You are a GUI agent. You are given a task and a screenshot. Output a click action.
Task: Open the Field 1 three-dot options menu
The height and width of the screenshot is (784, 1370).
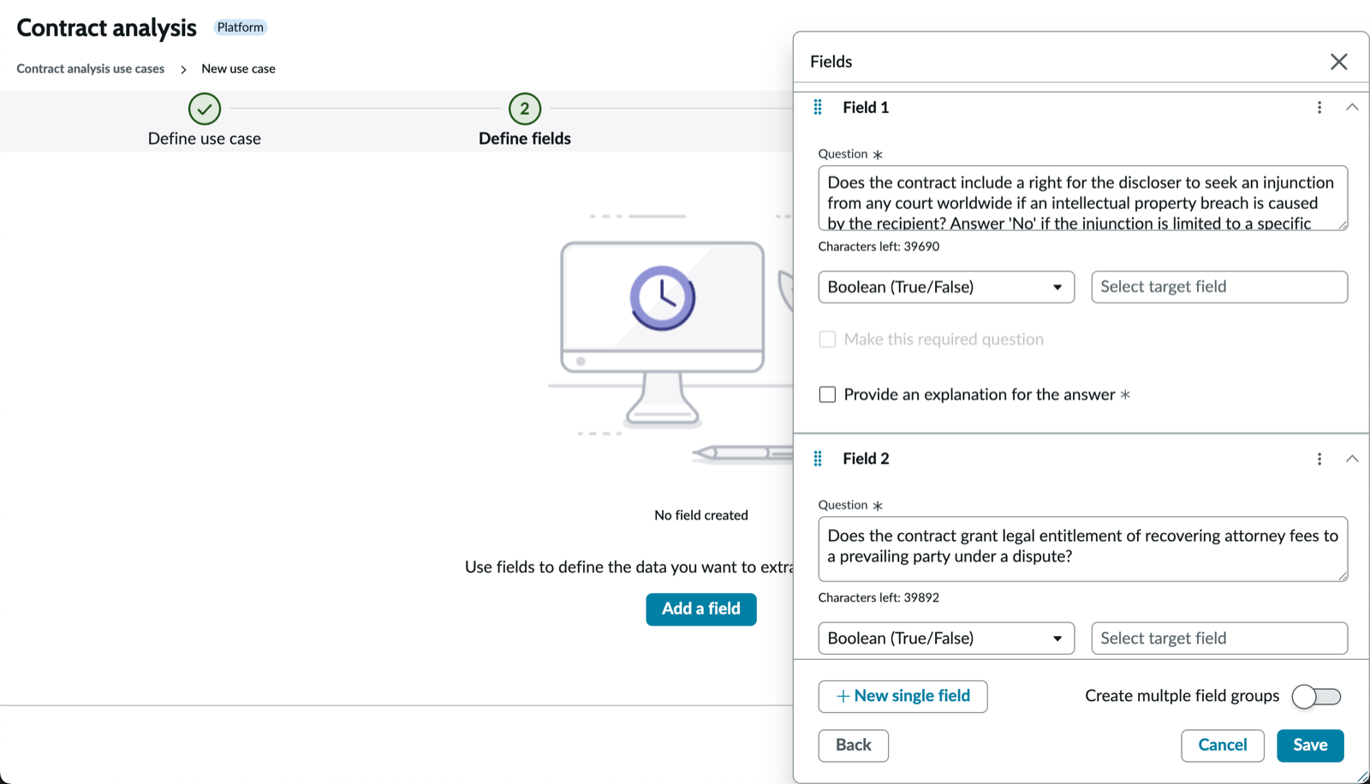[x=1319, y=107]
